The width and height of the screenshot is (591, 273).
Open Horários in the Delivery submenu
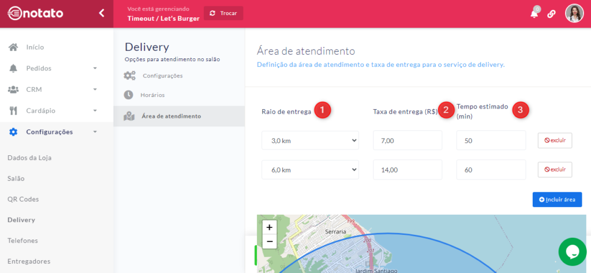pos(154,95)
